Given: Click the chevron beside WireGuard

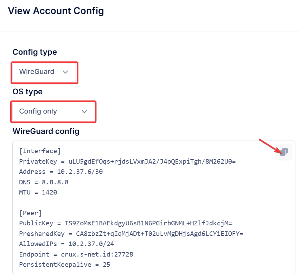Looking at the screenshot, I should 65,72.
